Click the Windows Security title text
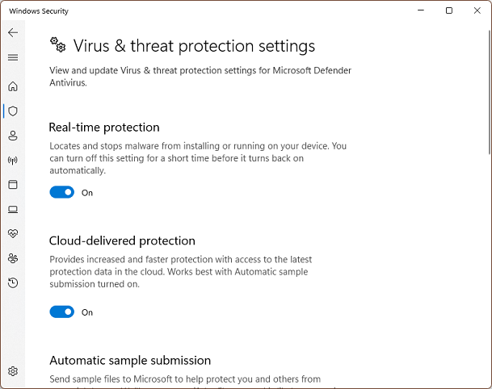Screen dimensions: 492x389 (x=39, y=11)
